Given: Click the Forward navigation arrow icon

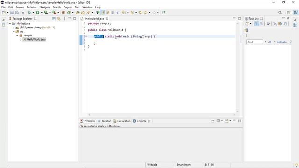Looking at the screenshot, I should coord(154,13).
